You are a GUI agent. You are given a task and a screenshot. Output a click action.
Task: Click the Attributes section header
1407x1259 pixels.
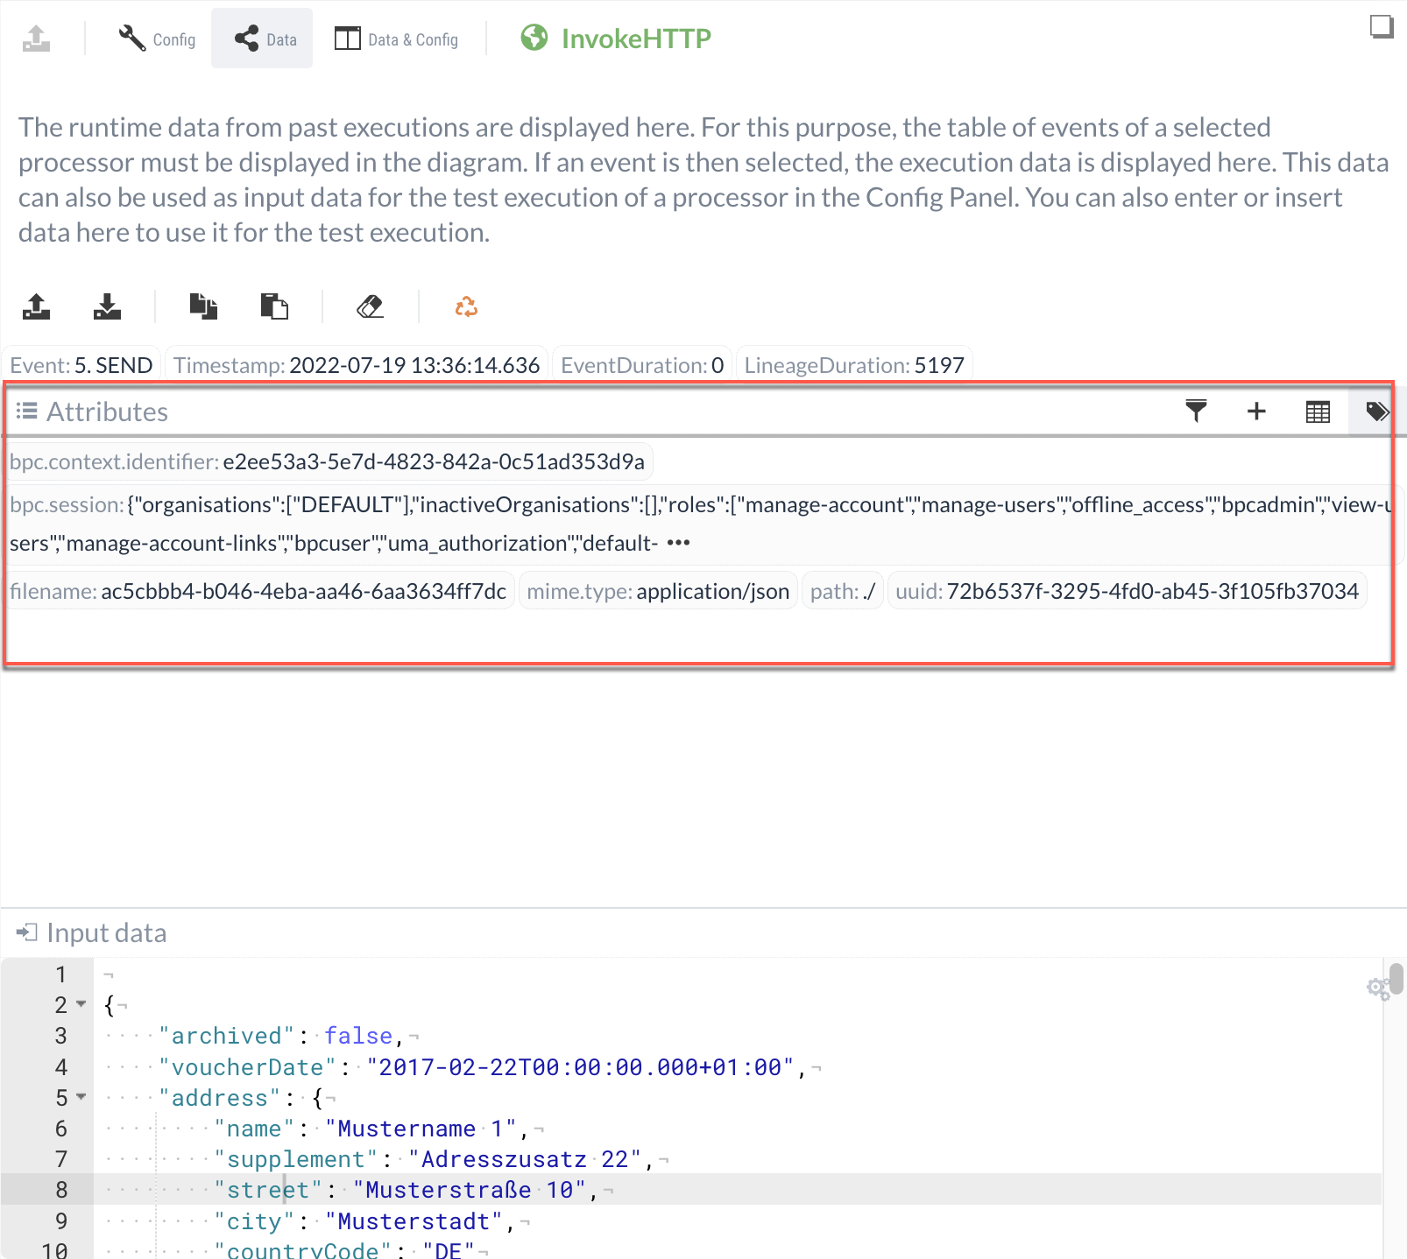[107, 411]
